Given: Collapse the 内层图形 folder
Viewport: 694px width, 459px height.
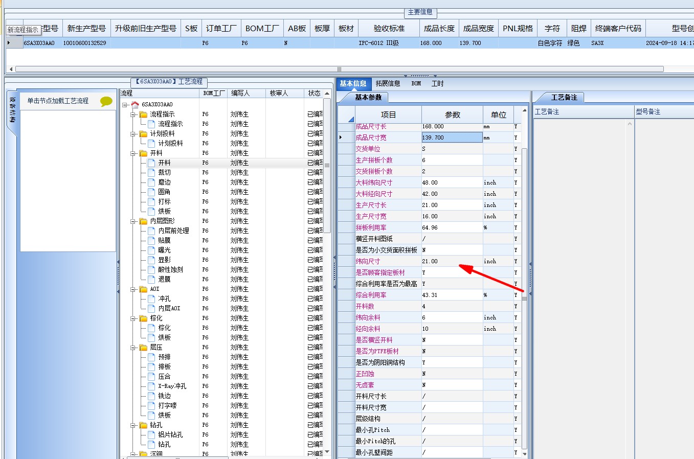Looking at the screenshot, I should (133, 221).
